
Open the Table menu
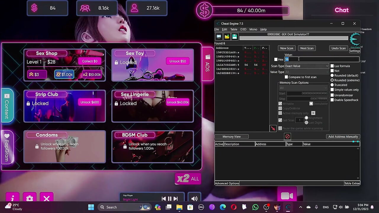click(234, 29)
